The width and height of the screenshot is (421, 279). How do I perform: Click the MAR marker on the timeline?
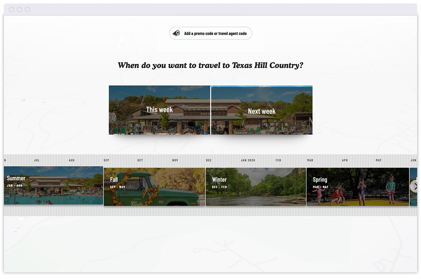point(310,160)
